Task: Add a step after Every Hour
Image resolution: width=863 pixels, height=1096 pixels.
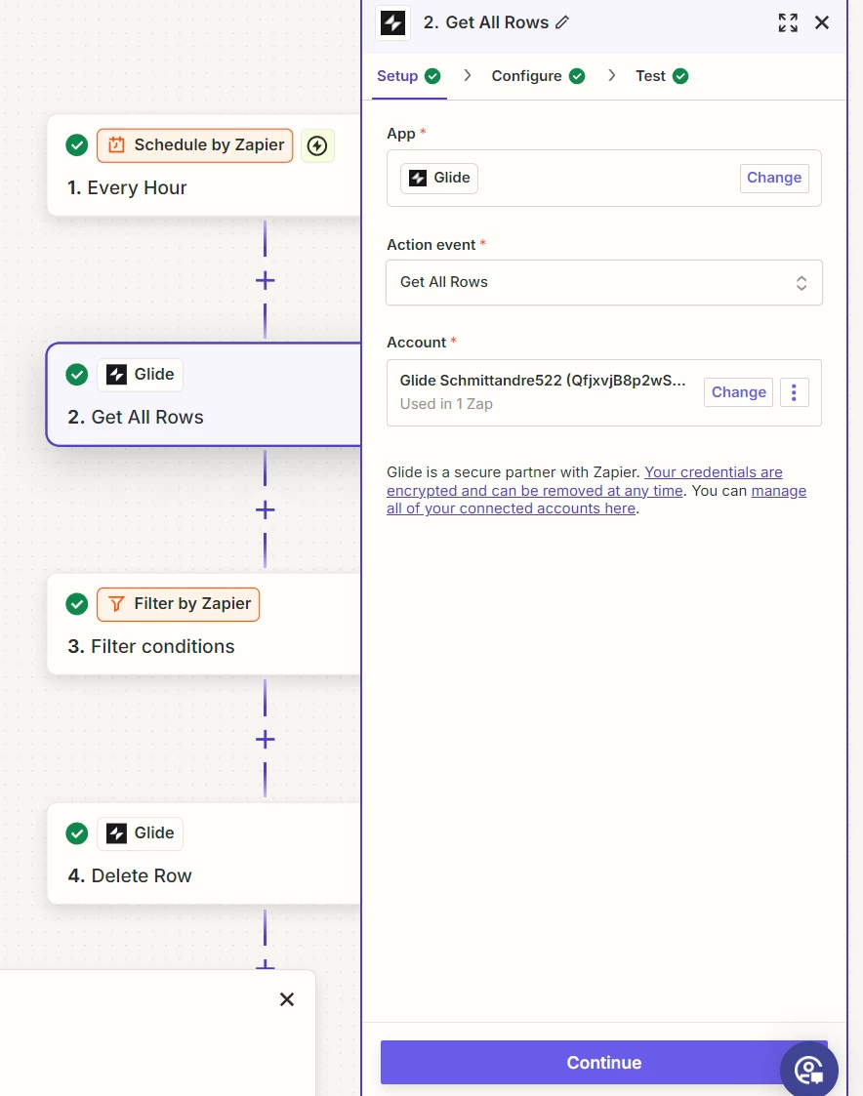Action: [266, 281]
